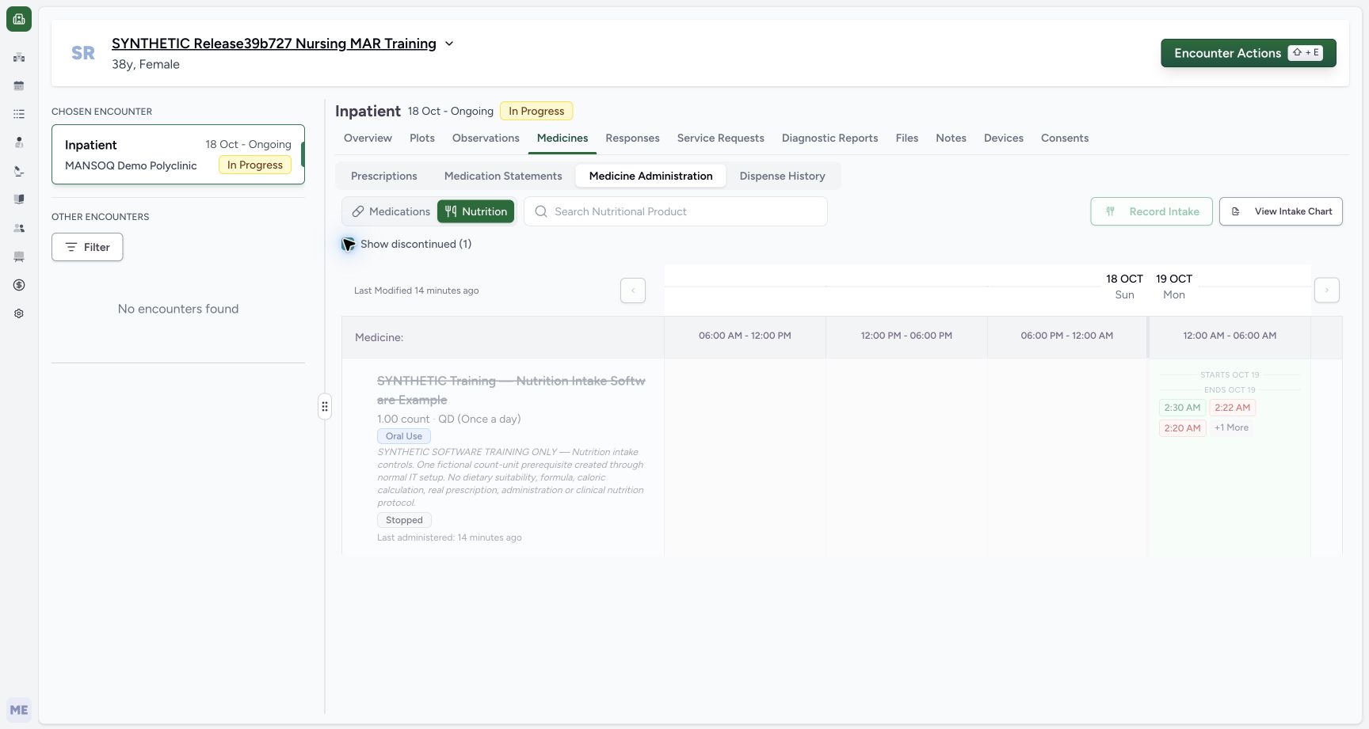Open the Diagnostic Reports tab
This screenshot has width=1369, height=729.
829,138
